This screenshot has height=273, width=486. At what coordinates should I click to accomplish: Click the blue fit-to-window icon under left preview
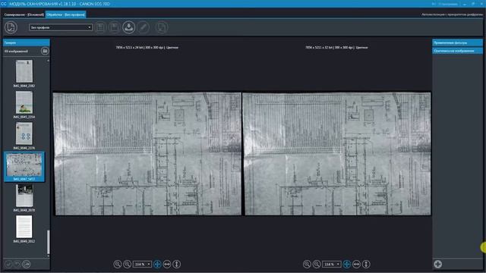(157, 264)
